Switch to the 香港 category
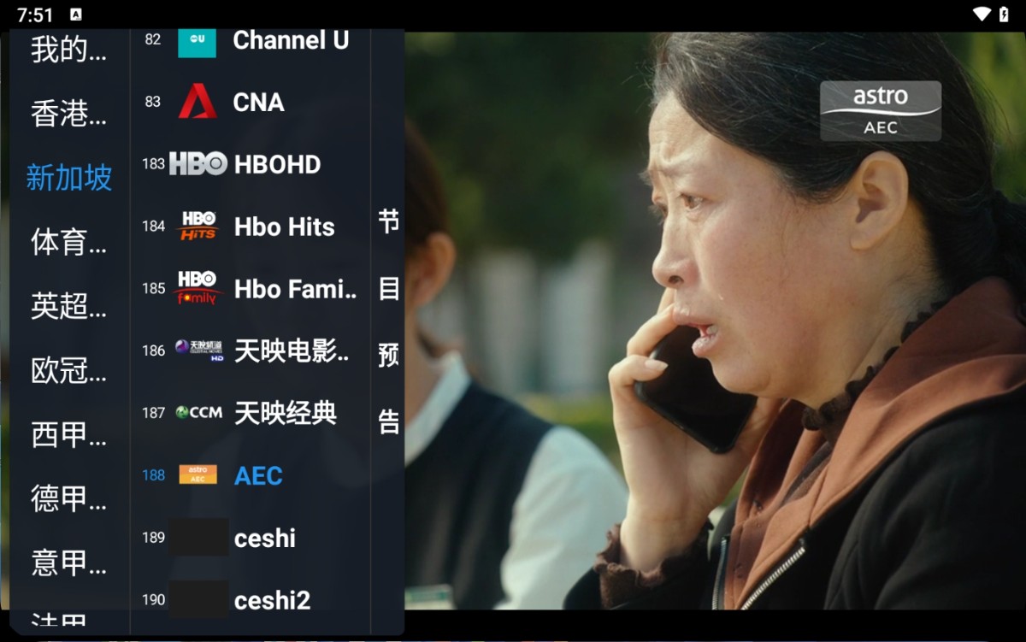 click(x=69, y=114)
